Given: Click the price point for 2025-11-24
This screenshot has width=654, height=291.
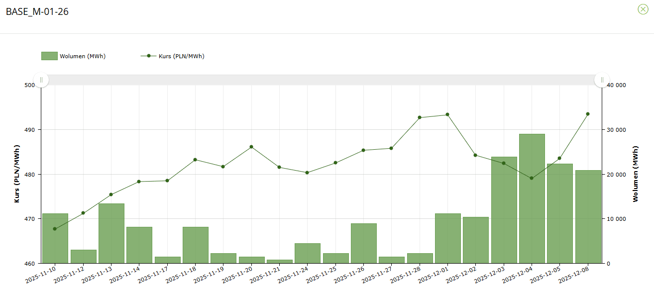Looking at the screenshot, I should [307, 173].
